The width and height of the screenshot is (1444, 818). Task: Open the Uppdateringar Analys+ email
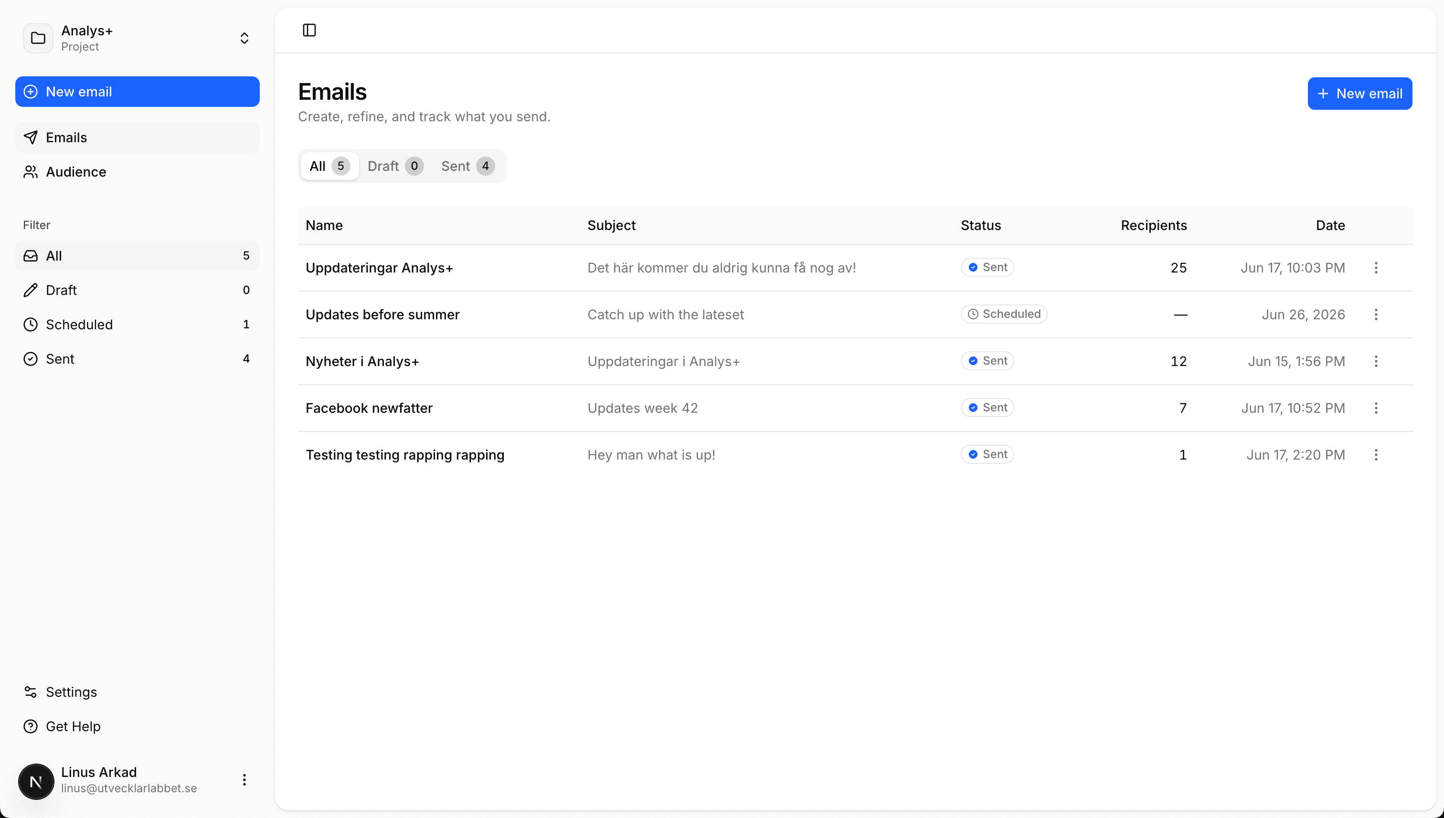[x=380, y=267]
